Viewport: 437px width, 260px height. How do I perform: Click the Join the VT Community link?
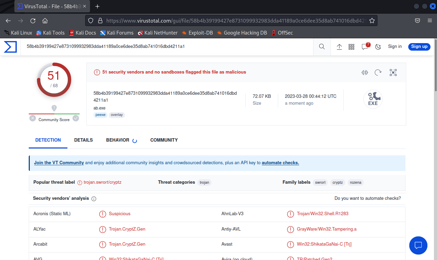[59, 163]
